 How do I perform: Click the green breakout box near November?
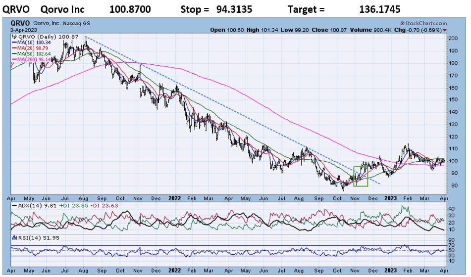(361, 177)
